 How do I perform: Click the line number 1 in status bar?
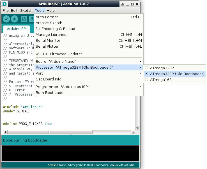click(x=4, y=165)
